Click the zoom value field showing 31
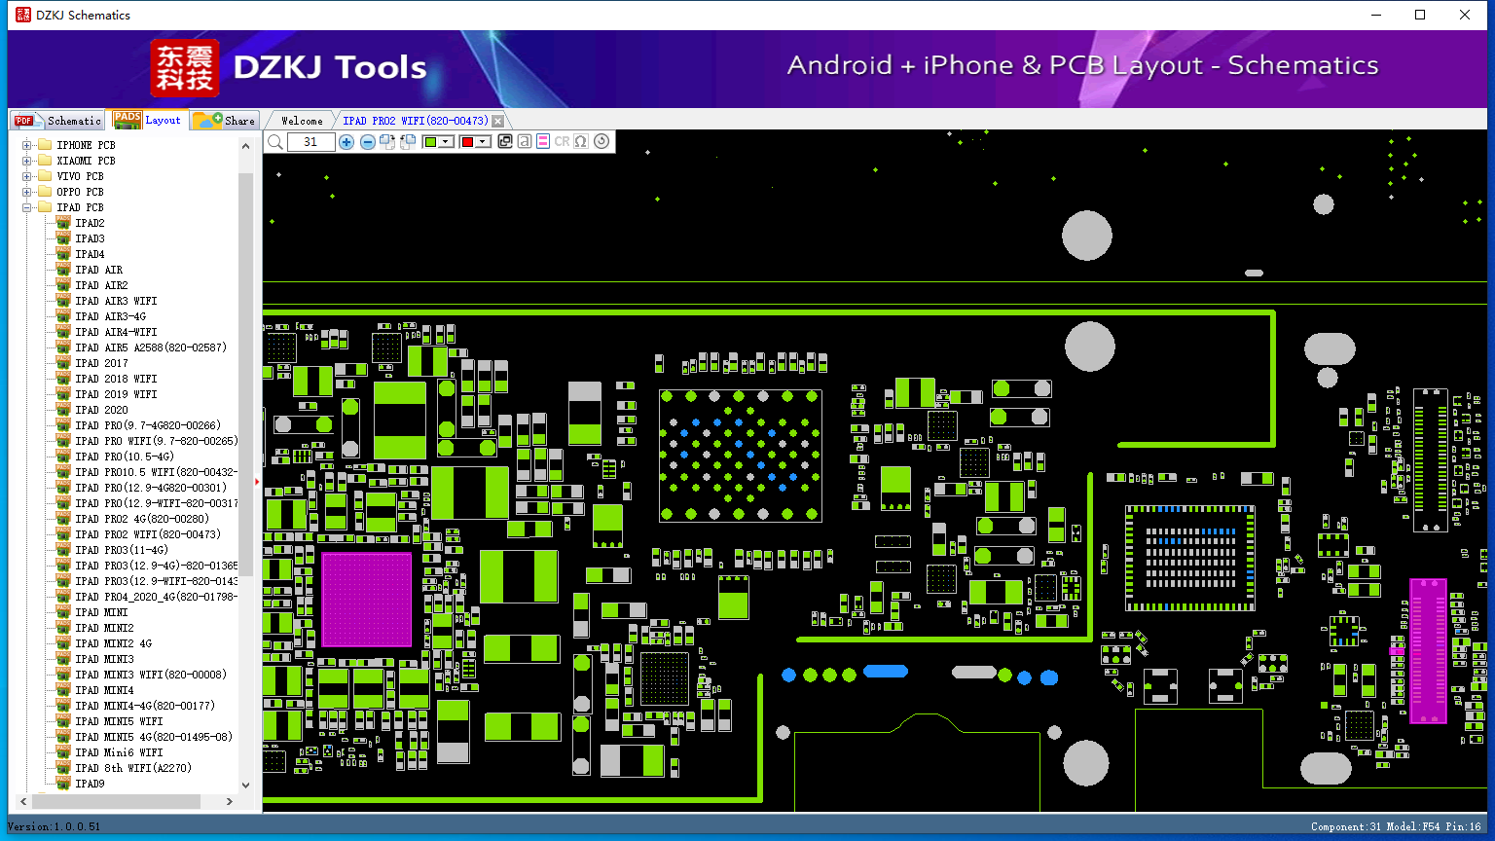Screen dimensions: 1495x841 (310, 142)
